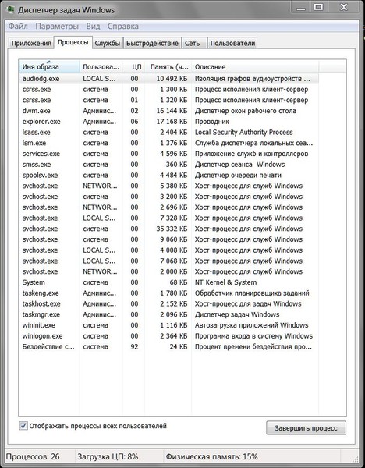Select the dwm.exe process

point(168,111)
